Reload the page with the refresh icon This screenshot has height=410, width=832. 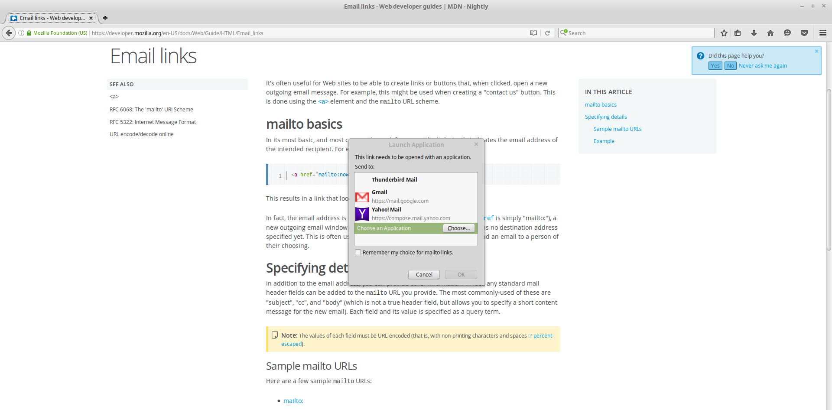(x=548, y=33)
